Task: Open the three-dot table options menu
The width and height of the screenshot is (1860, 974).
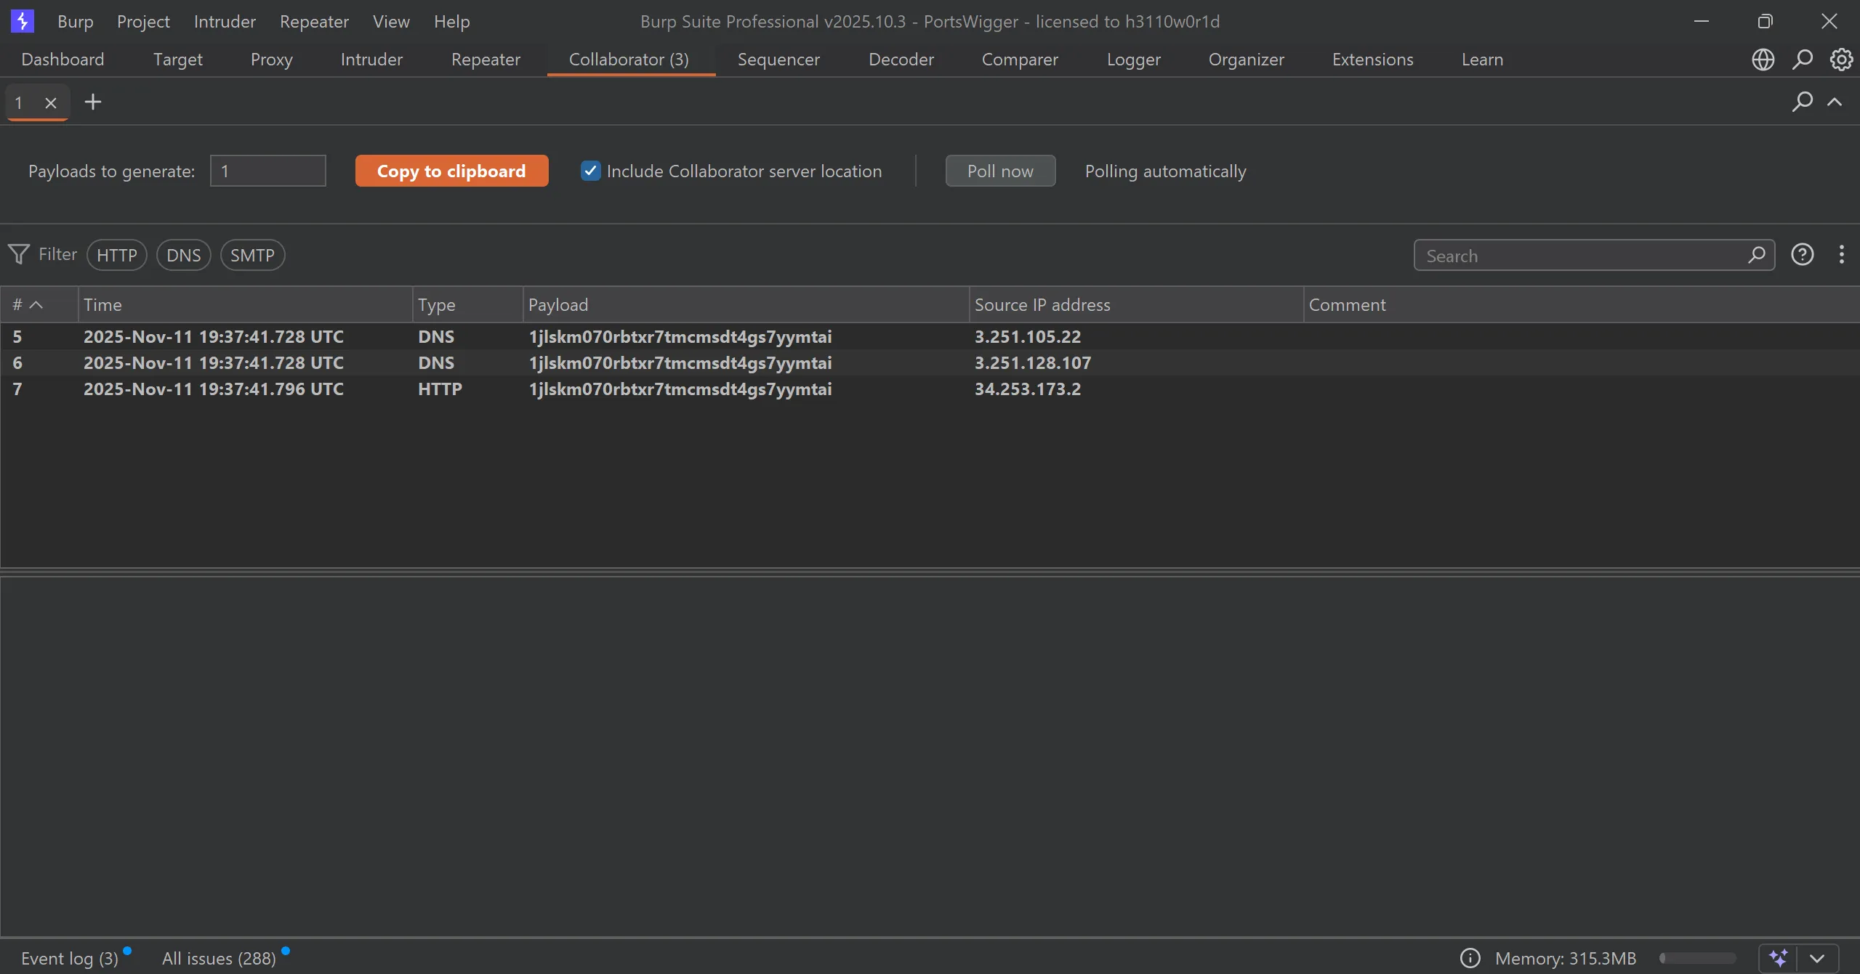Action: click(1841, 255)
